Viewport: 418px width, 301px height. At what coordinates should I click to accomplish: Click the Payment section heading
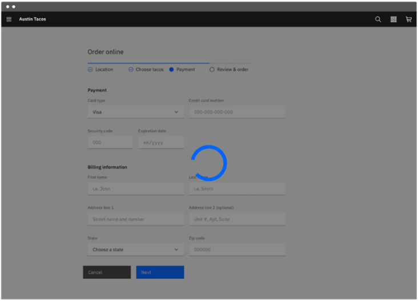click(x=97, y=90)
